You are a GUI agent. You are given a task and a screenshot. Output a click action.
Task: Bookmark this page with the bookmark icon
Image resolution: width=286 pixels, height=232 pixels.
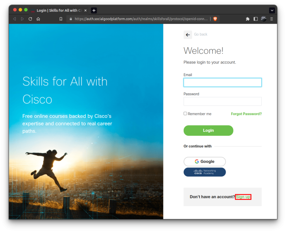coord(61,19)
